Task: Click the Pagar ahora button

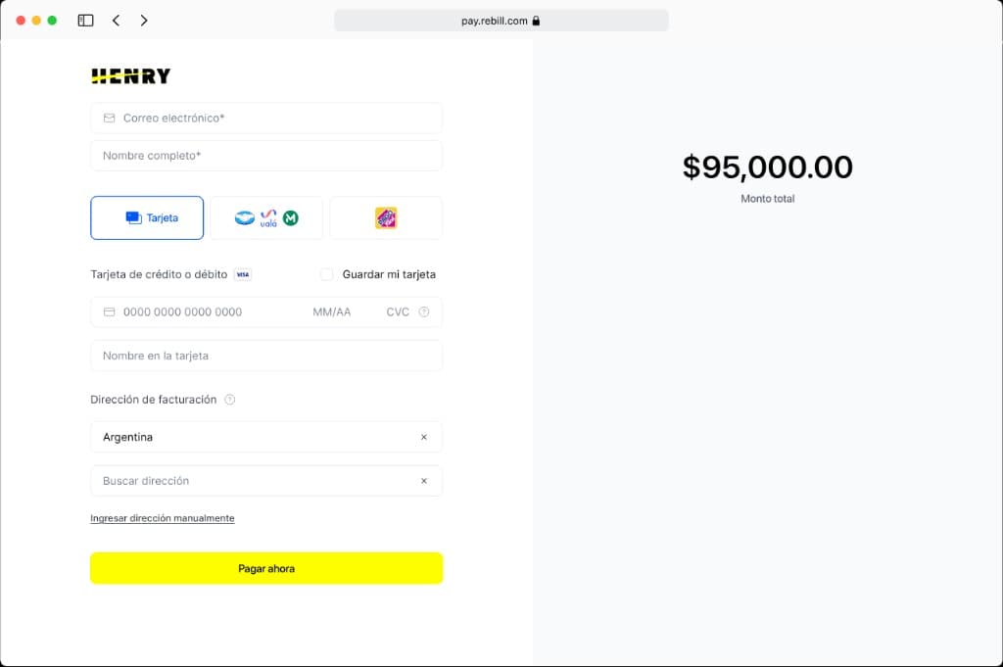Action: point(266,568)
